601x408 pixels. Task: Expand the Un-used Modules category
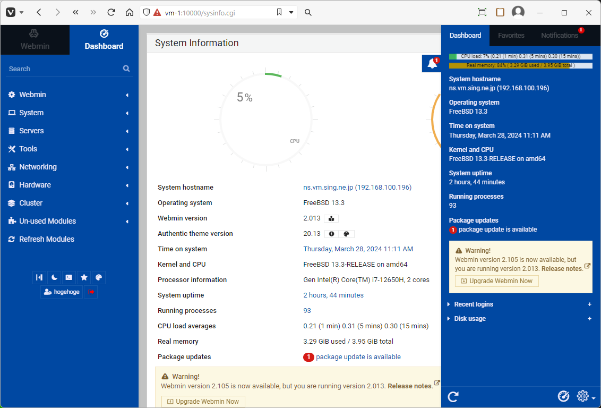point(69,221)
